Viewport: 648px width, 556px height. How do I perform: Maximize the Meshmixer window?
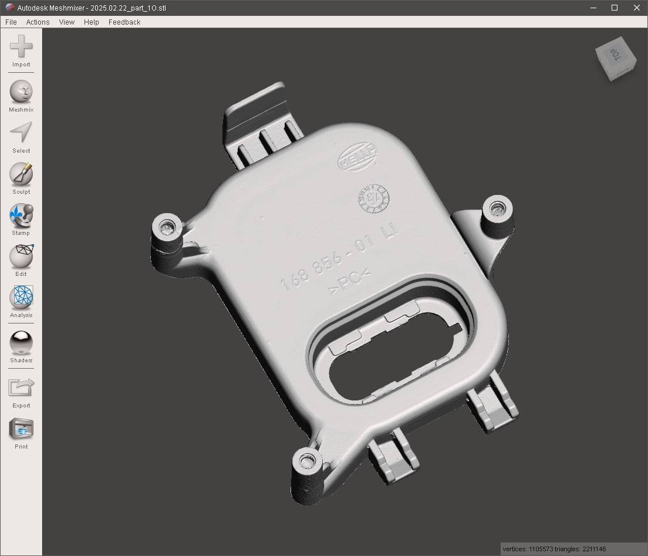click(x=615, y=8)
